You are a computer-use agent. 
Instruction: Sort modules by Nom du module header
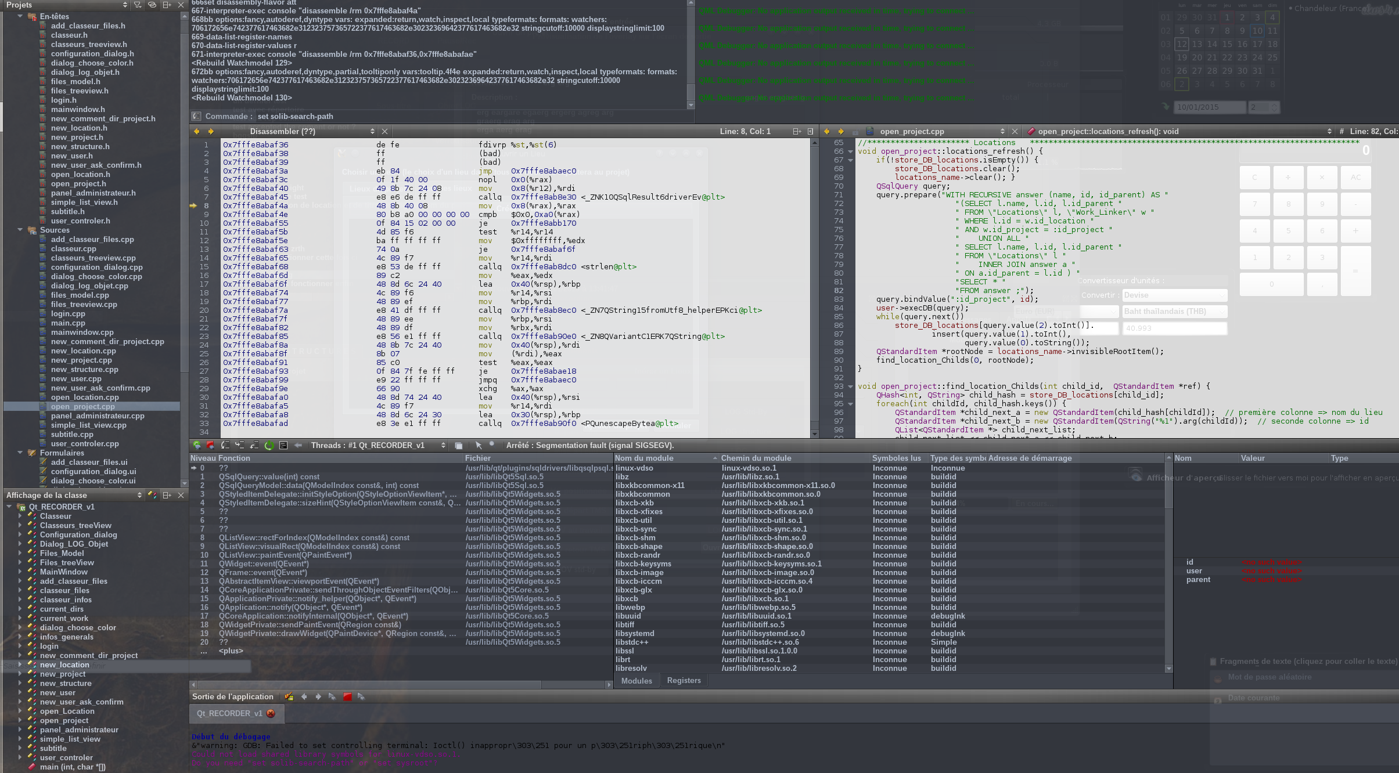pyautogui.click(x=667, y=458)
